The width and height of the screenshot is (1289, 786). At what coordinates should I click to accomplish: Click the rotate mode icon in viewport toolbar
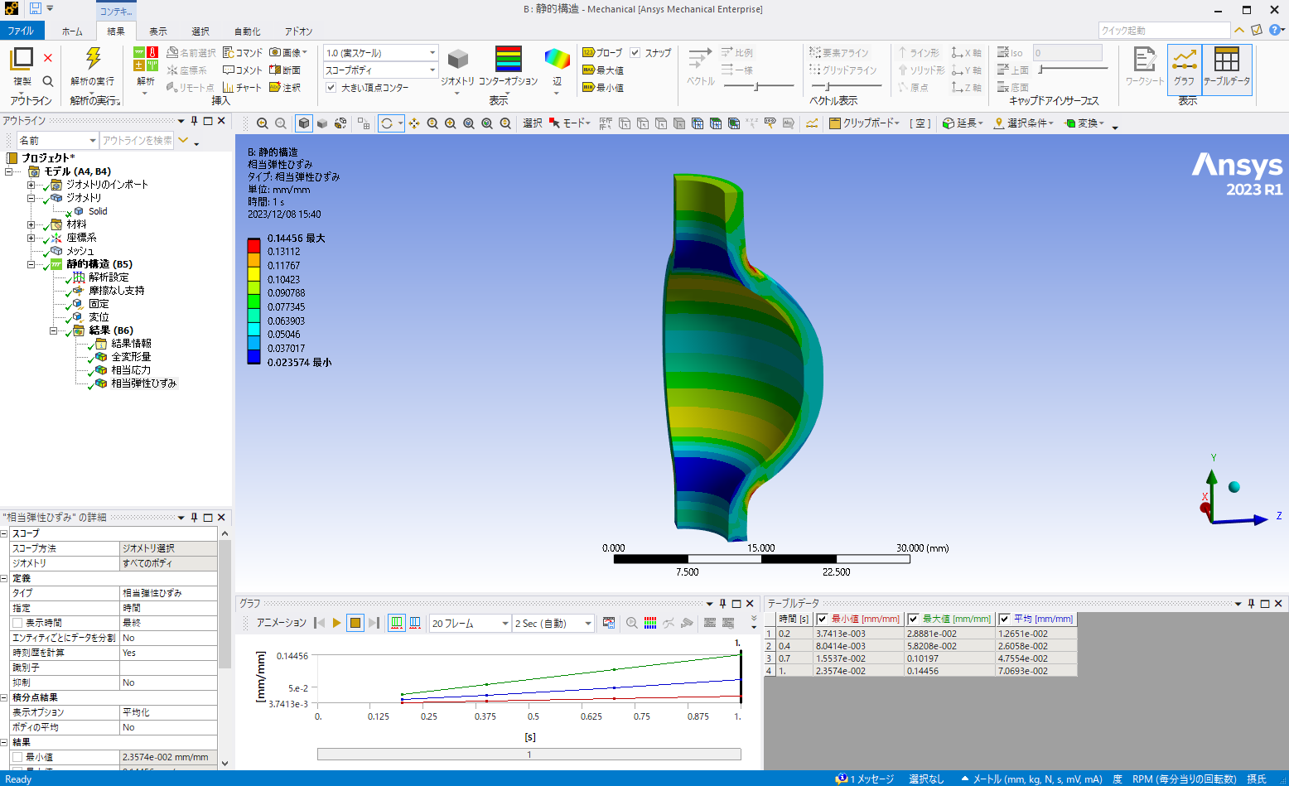(x=387, y=123)
